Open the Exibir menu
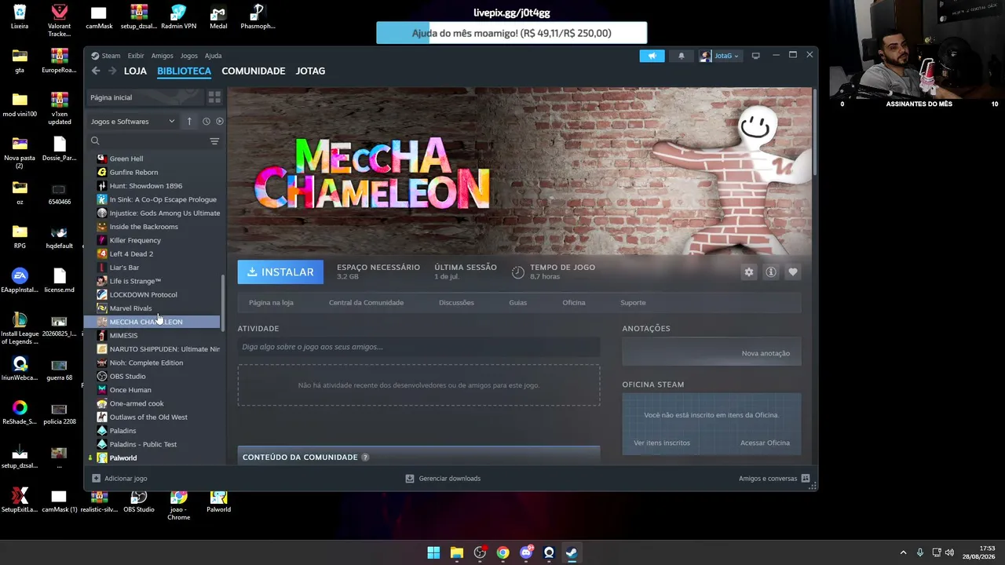Image resolution: width=1005 pixels, height=565 pixels. pyautogui.click(x=136, y=56)
